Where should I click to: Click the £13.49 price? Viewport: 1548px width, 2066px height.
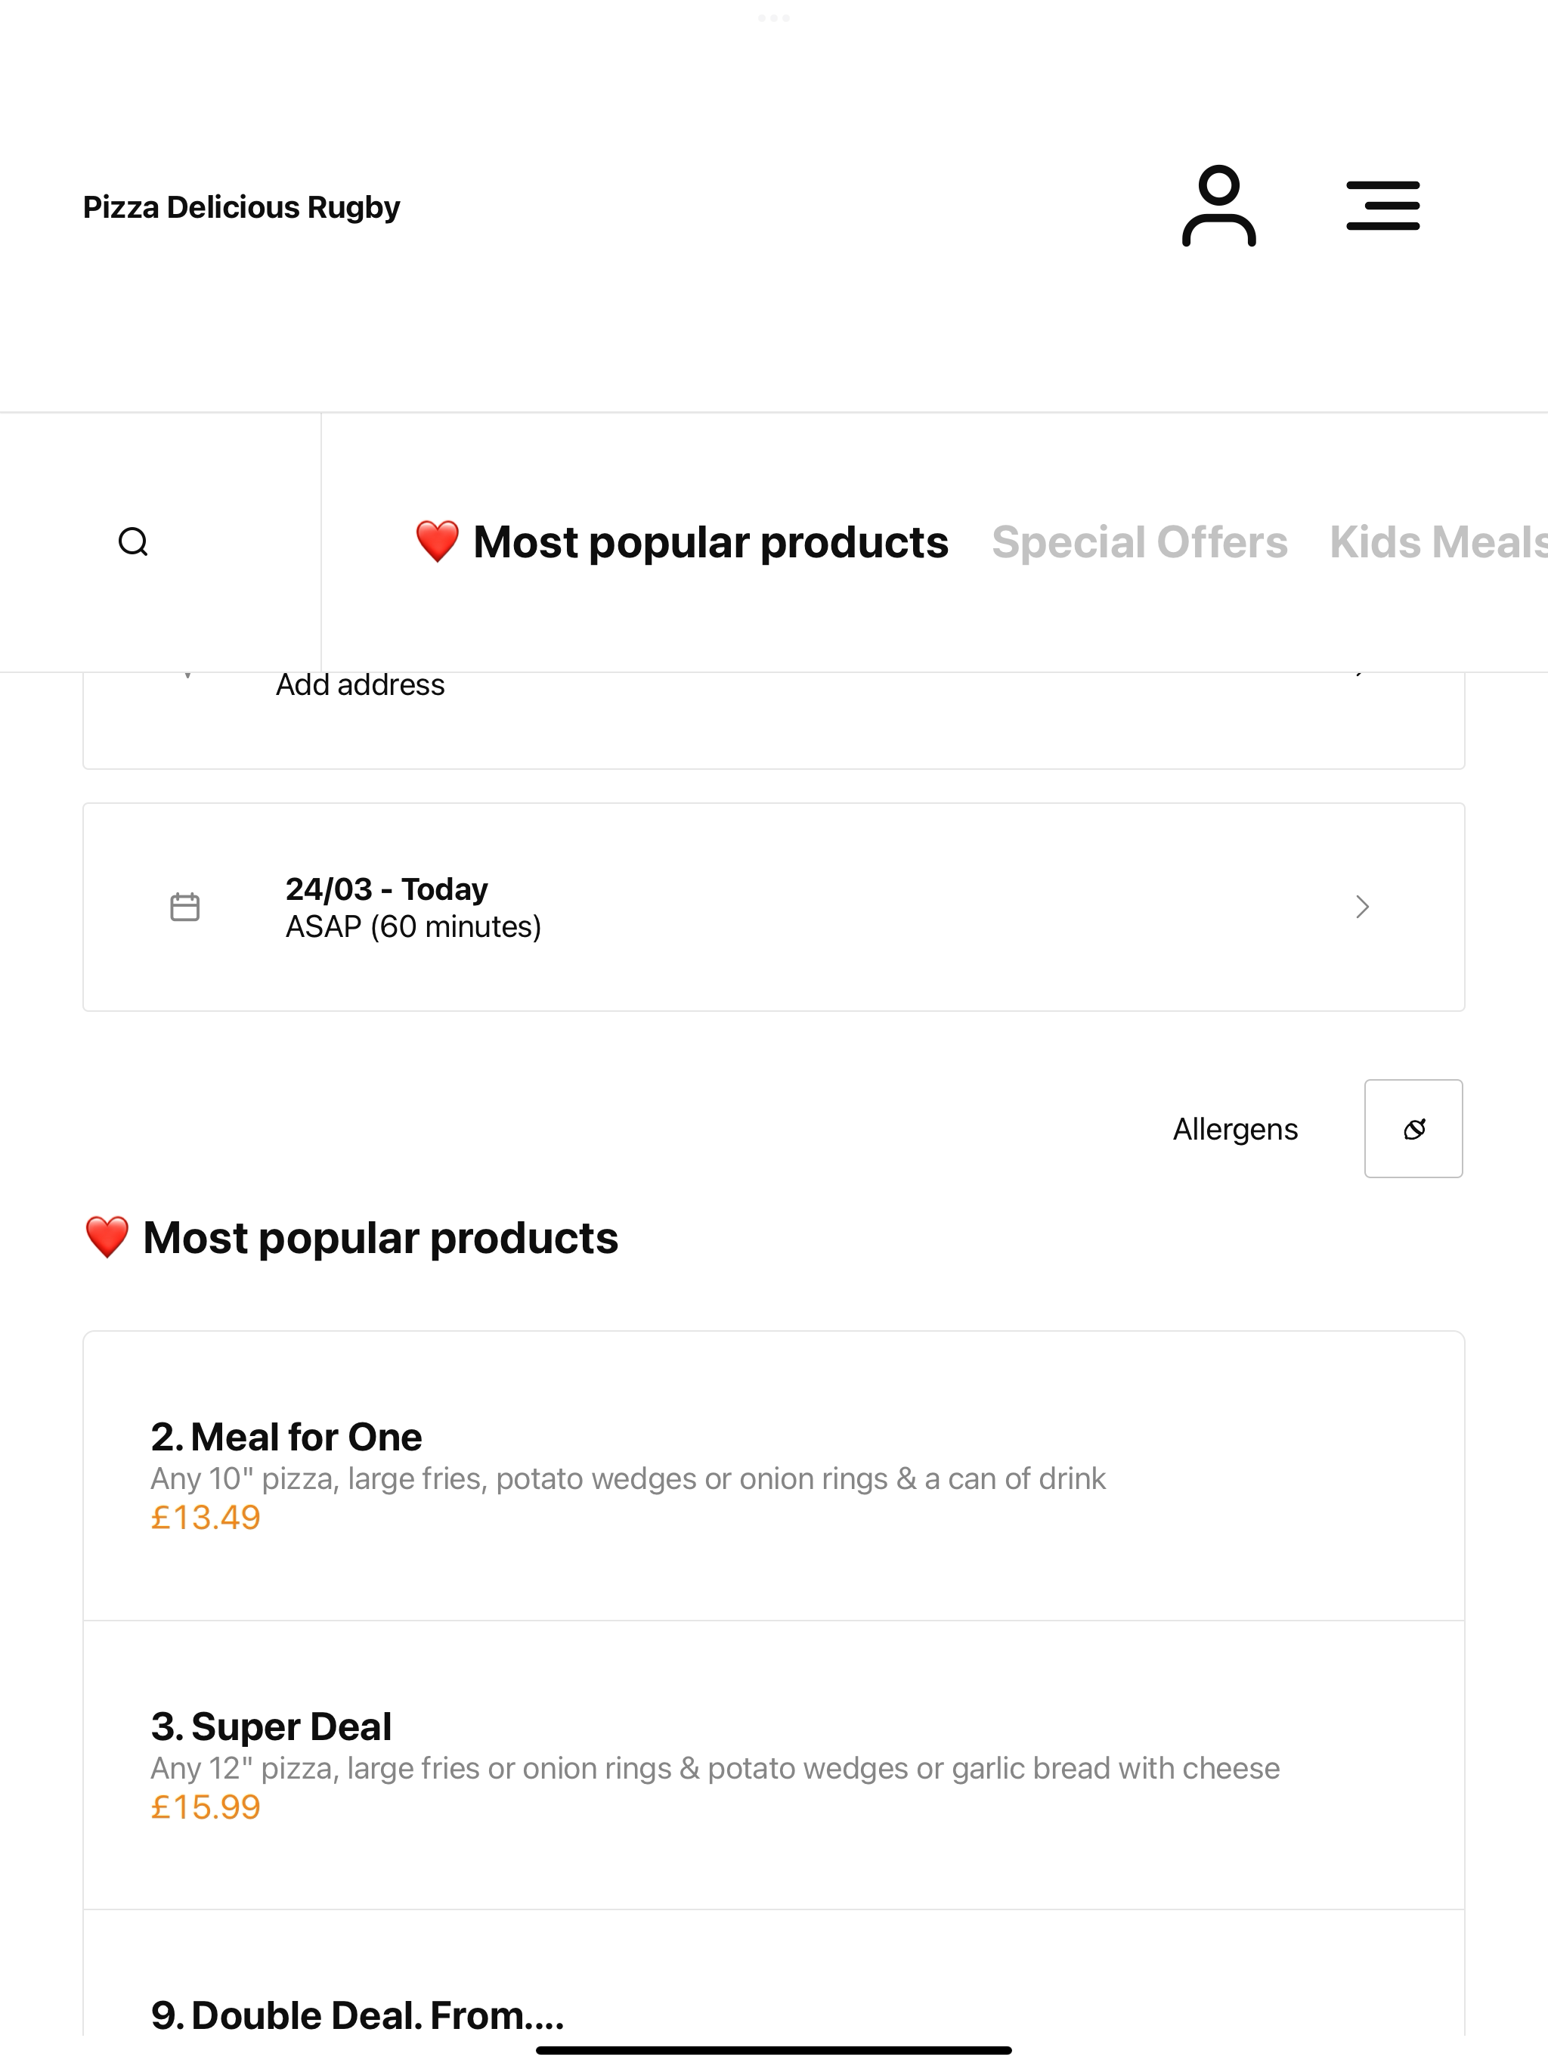(x=206, y=1518)
